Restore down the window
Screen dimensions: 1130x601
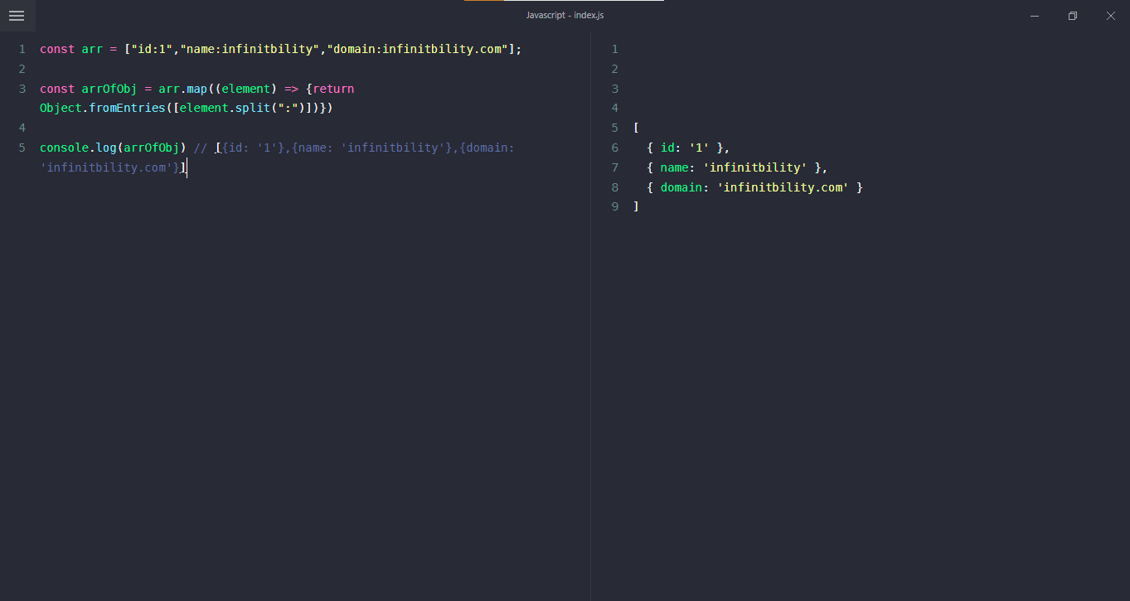[x=1073, y=16]
